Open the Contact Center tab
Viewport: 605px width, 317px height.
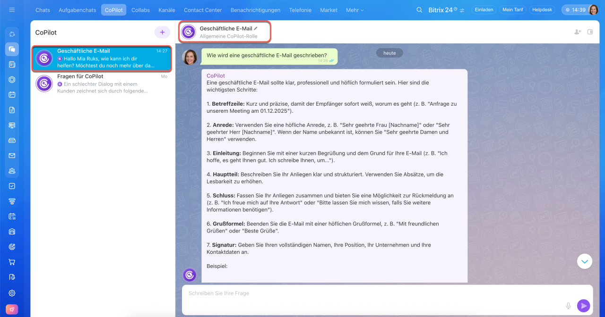pos(203,10)
